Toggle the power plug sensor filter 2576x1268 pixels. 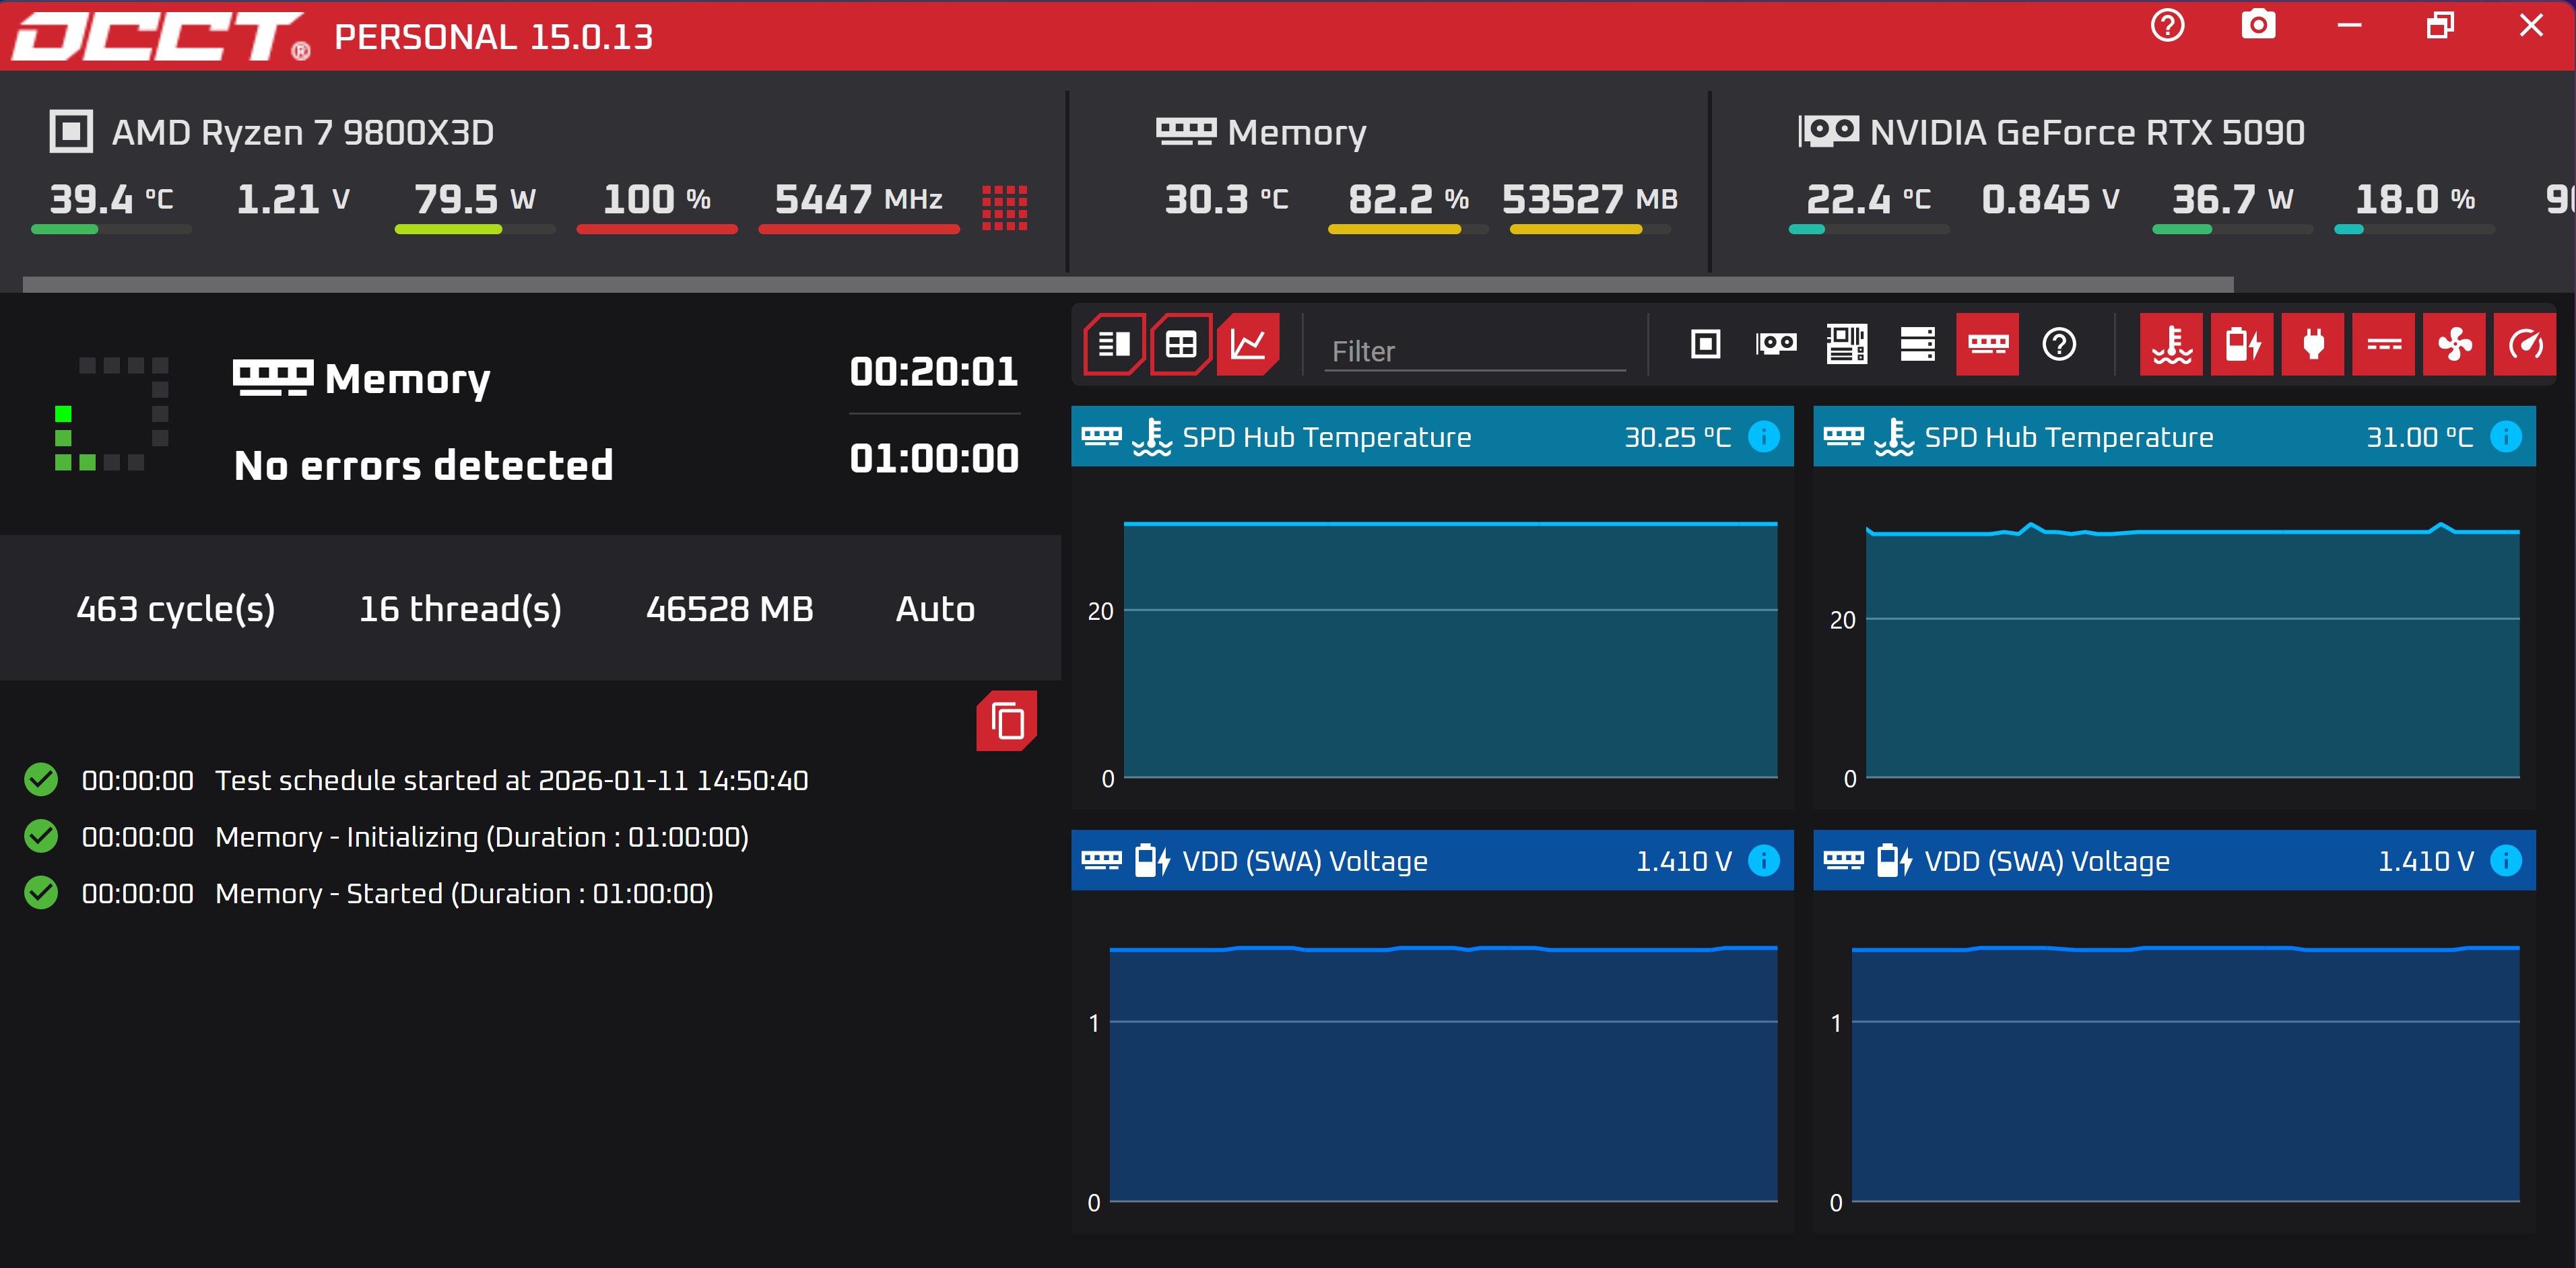point(2313,345)
